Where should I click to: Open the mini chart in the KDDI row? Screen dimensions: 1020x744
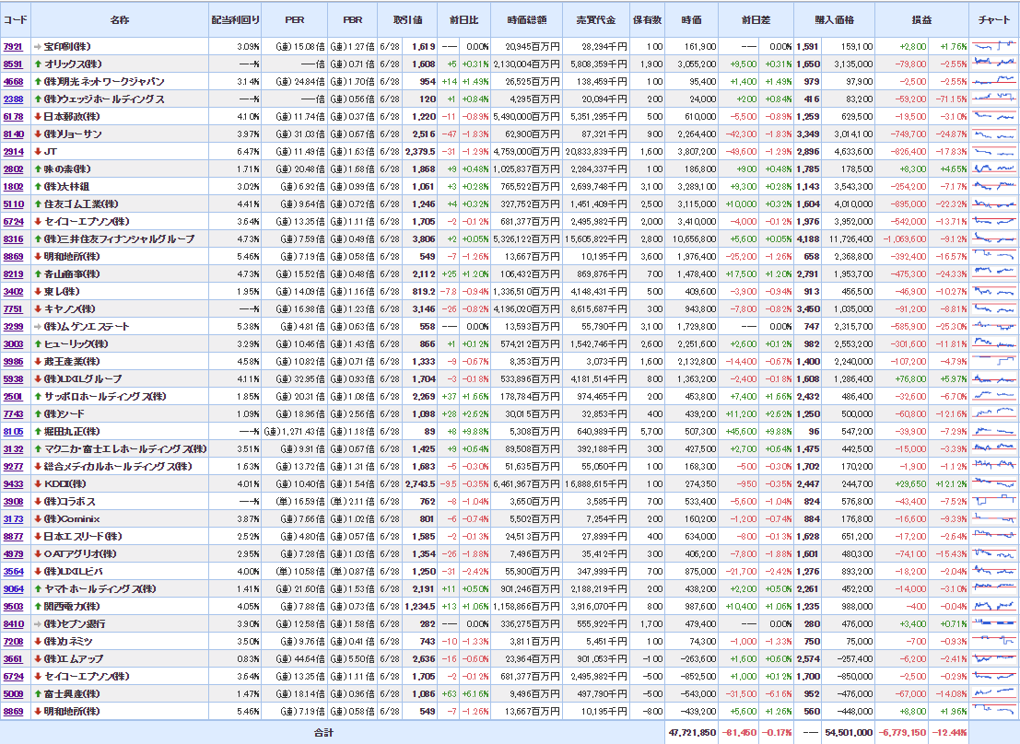click(995, 483)
